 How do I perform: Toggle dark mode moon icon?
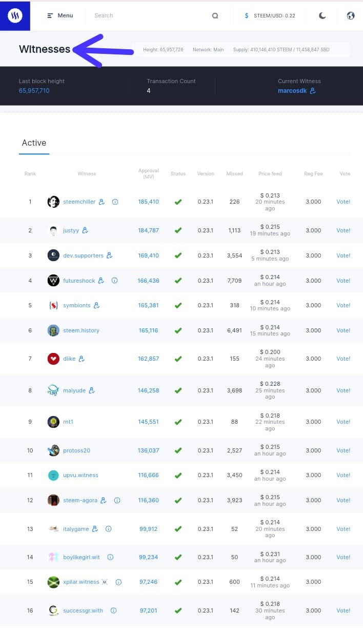[x=322, y=15]
